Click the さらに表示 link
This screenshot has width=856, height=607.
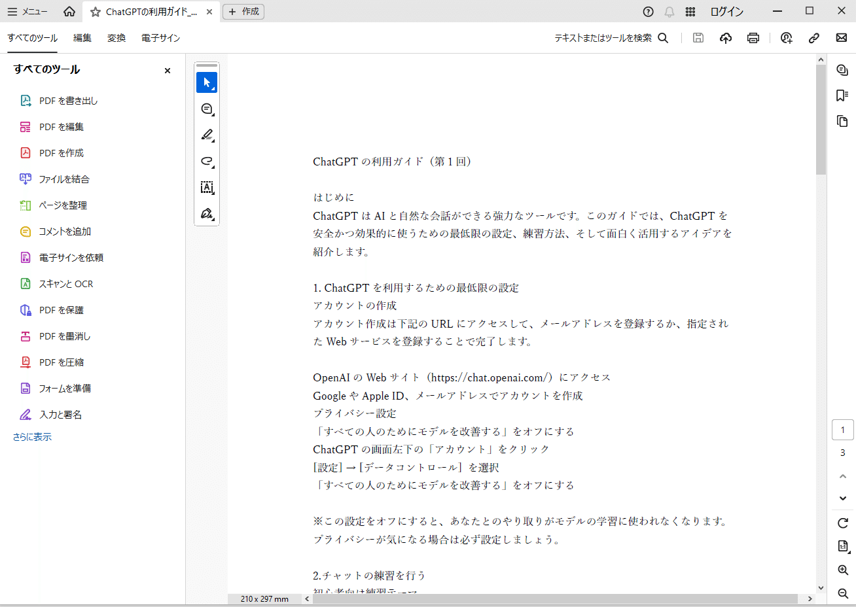[32, 437]
